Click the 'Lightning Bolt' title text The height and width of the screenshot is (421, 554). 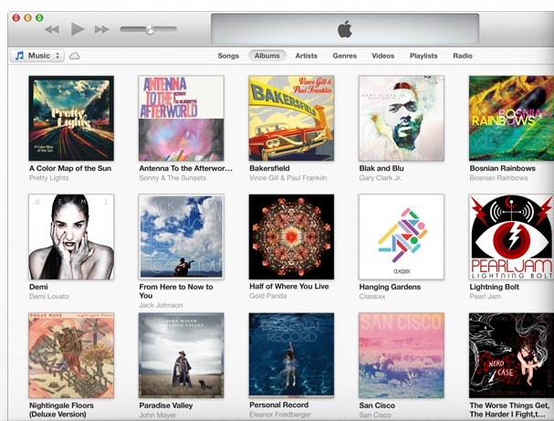tap(495, 287)
